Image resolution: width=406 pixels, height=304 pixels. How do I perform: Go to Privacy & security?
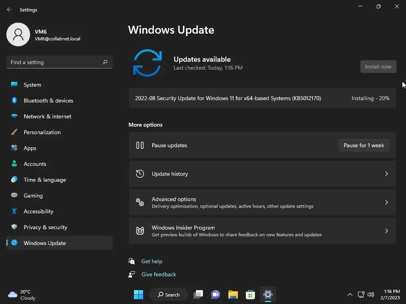point(59,227)
